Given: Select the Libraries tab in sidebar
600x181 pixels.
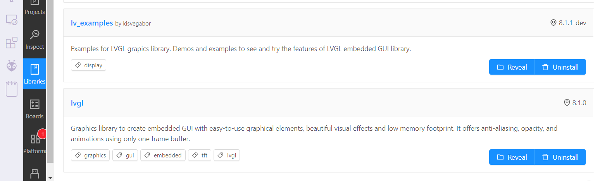Looking at the screenshot, I should click(x=34, y=74).
